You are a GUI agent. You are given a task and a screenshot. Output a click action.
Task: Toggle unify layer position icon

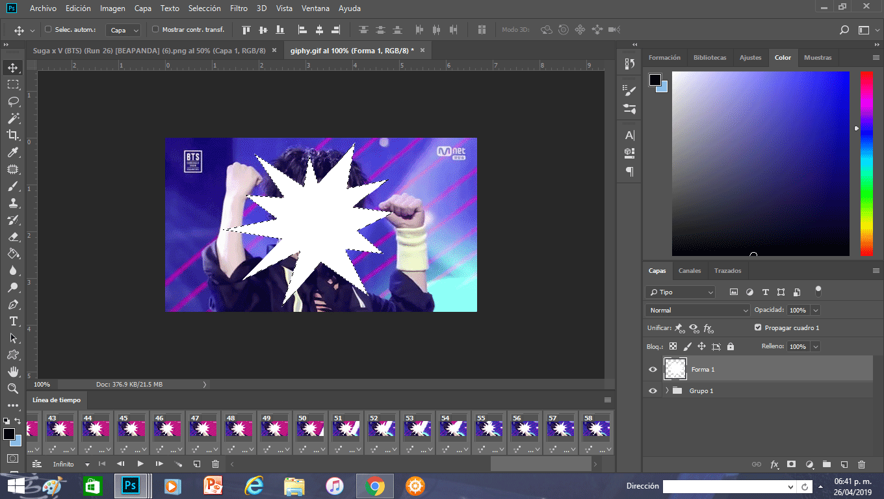[x=679, y=328]
